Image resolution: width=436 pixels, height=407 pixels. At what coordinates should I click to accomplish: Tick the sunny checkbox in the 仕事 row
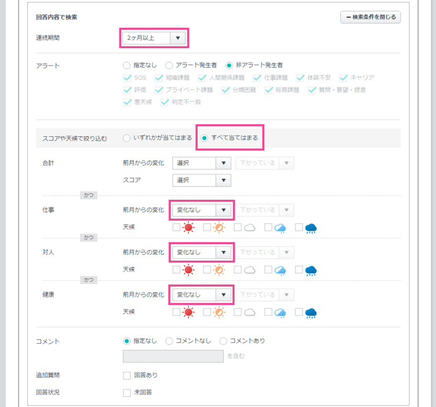(176, 228)
